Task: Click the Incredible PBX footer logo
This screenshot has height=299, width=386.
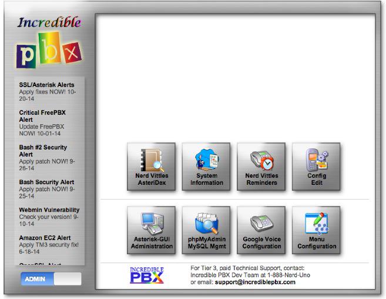Action: (x=147, y=275)
